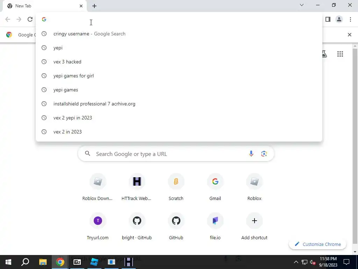Screen dimensions: 358x269
Task: Open 7-Zip from the taskbar
Action: (x=77, y=262)
